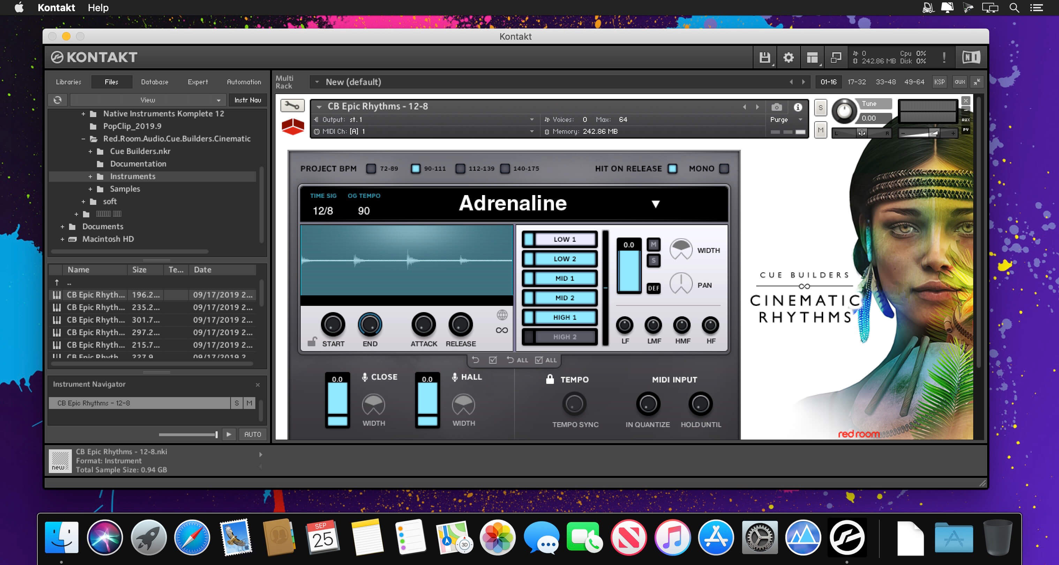Open the Adrenaline preset dropdown arrow
1059x565 pixels.
[x=656, y=204]
